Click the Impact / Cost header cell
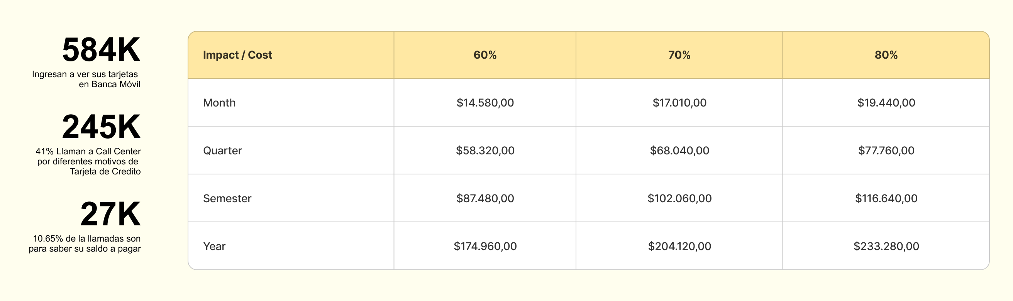This screenshot has height=301, width=1013. click(291, 55)
